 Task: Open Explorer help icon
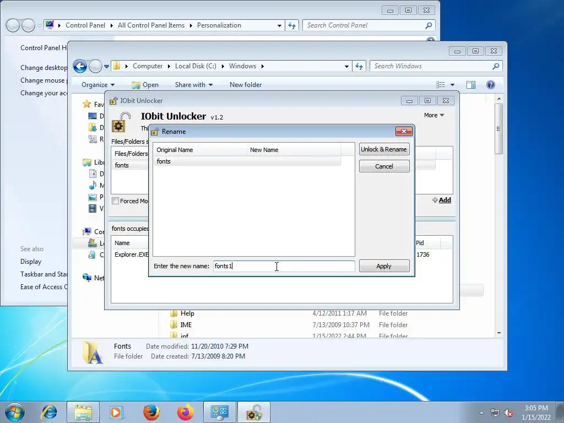pos(491,85)
